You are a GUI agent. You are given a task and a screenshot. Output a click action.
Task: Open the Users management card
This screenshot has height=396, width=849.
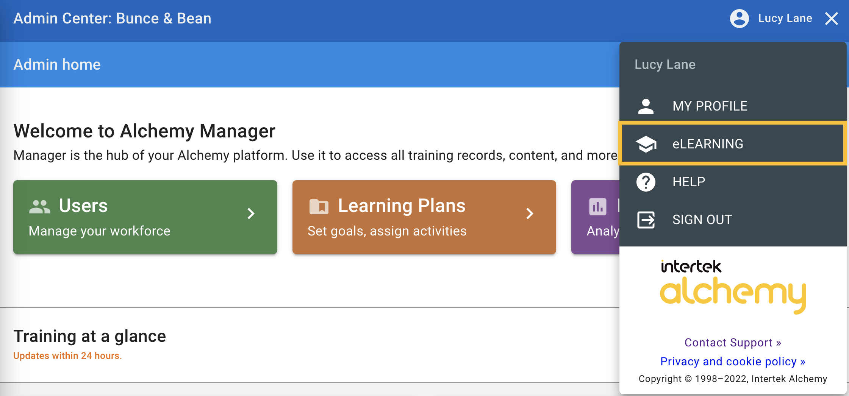point(145,217)
